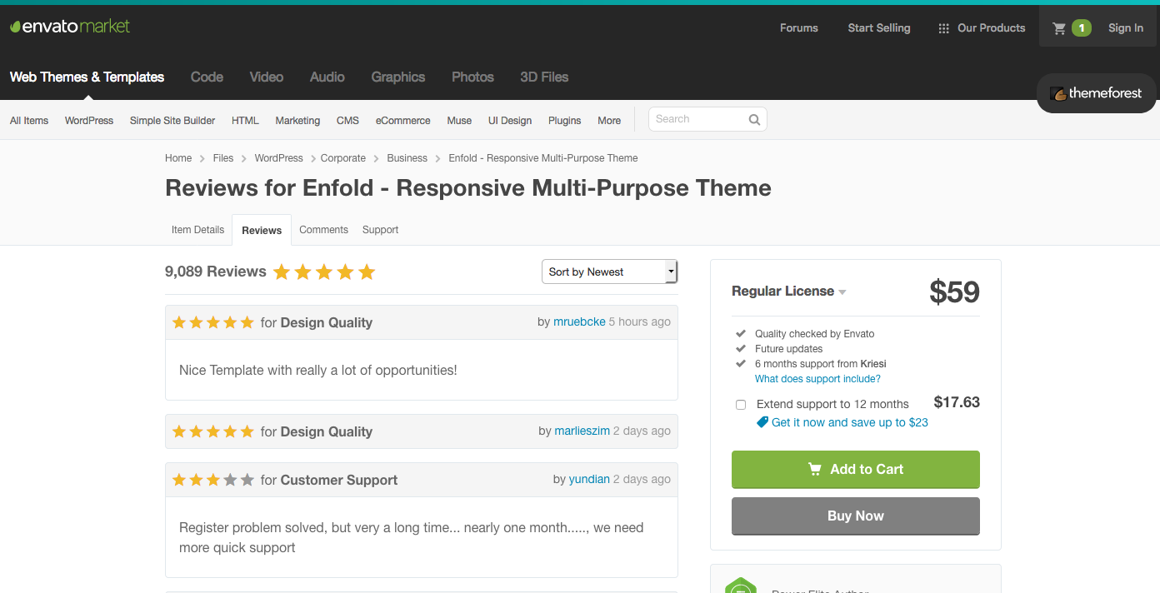Go to the Audio marketplace
Image resolution: width=1160 pixels, height=593 pixels.
click(x=327, y=77)
